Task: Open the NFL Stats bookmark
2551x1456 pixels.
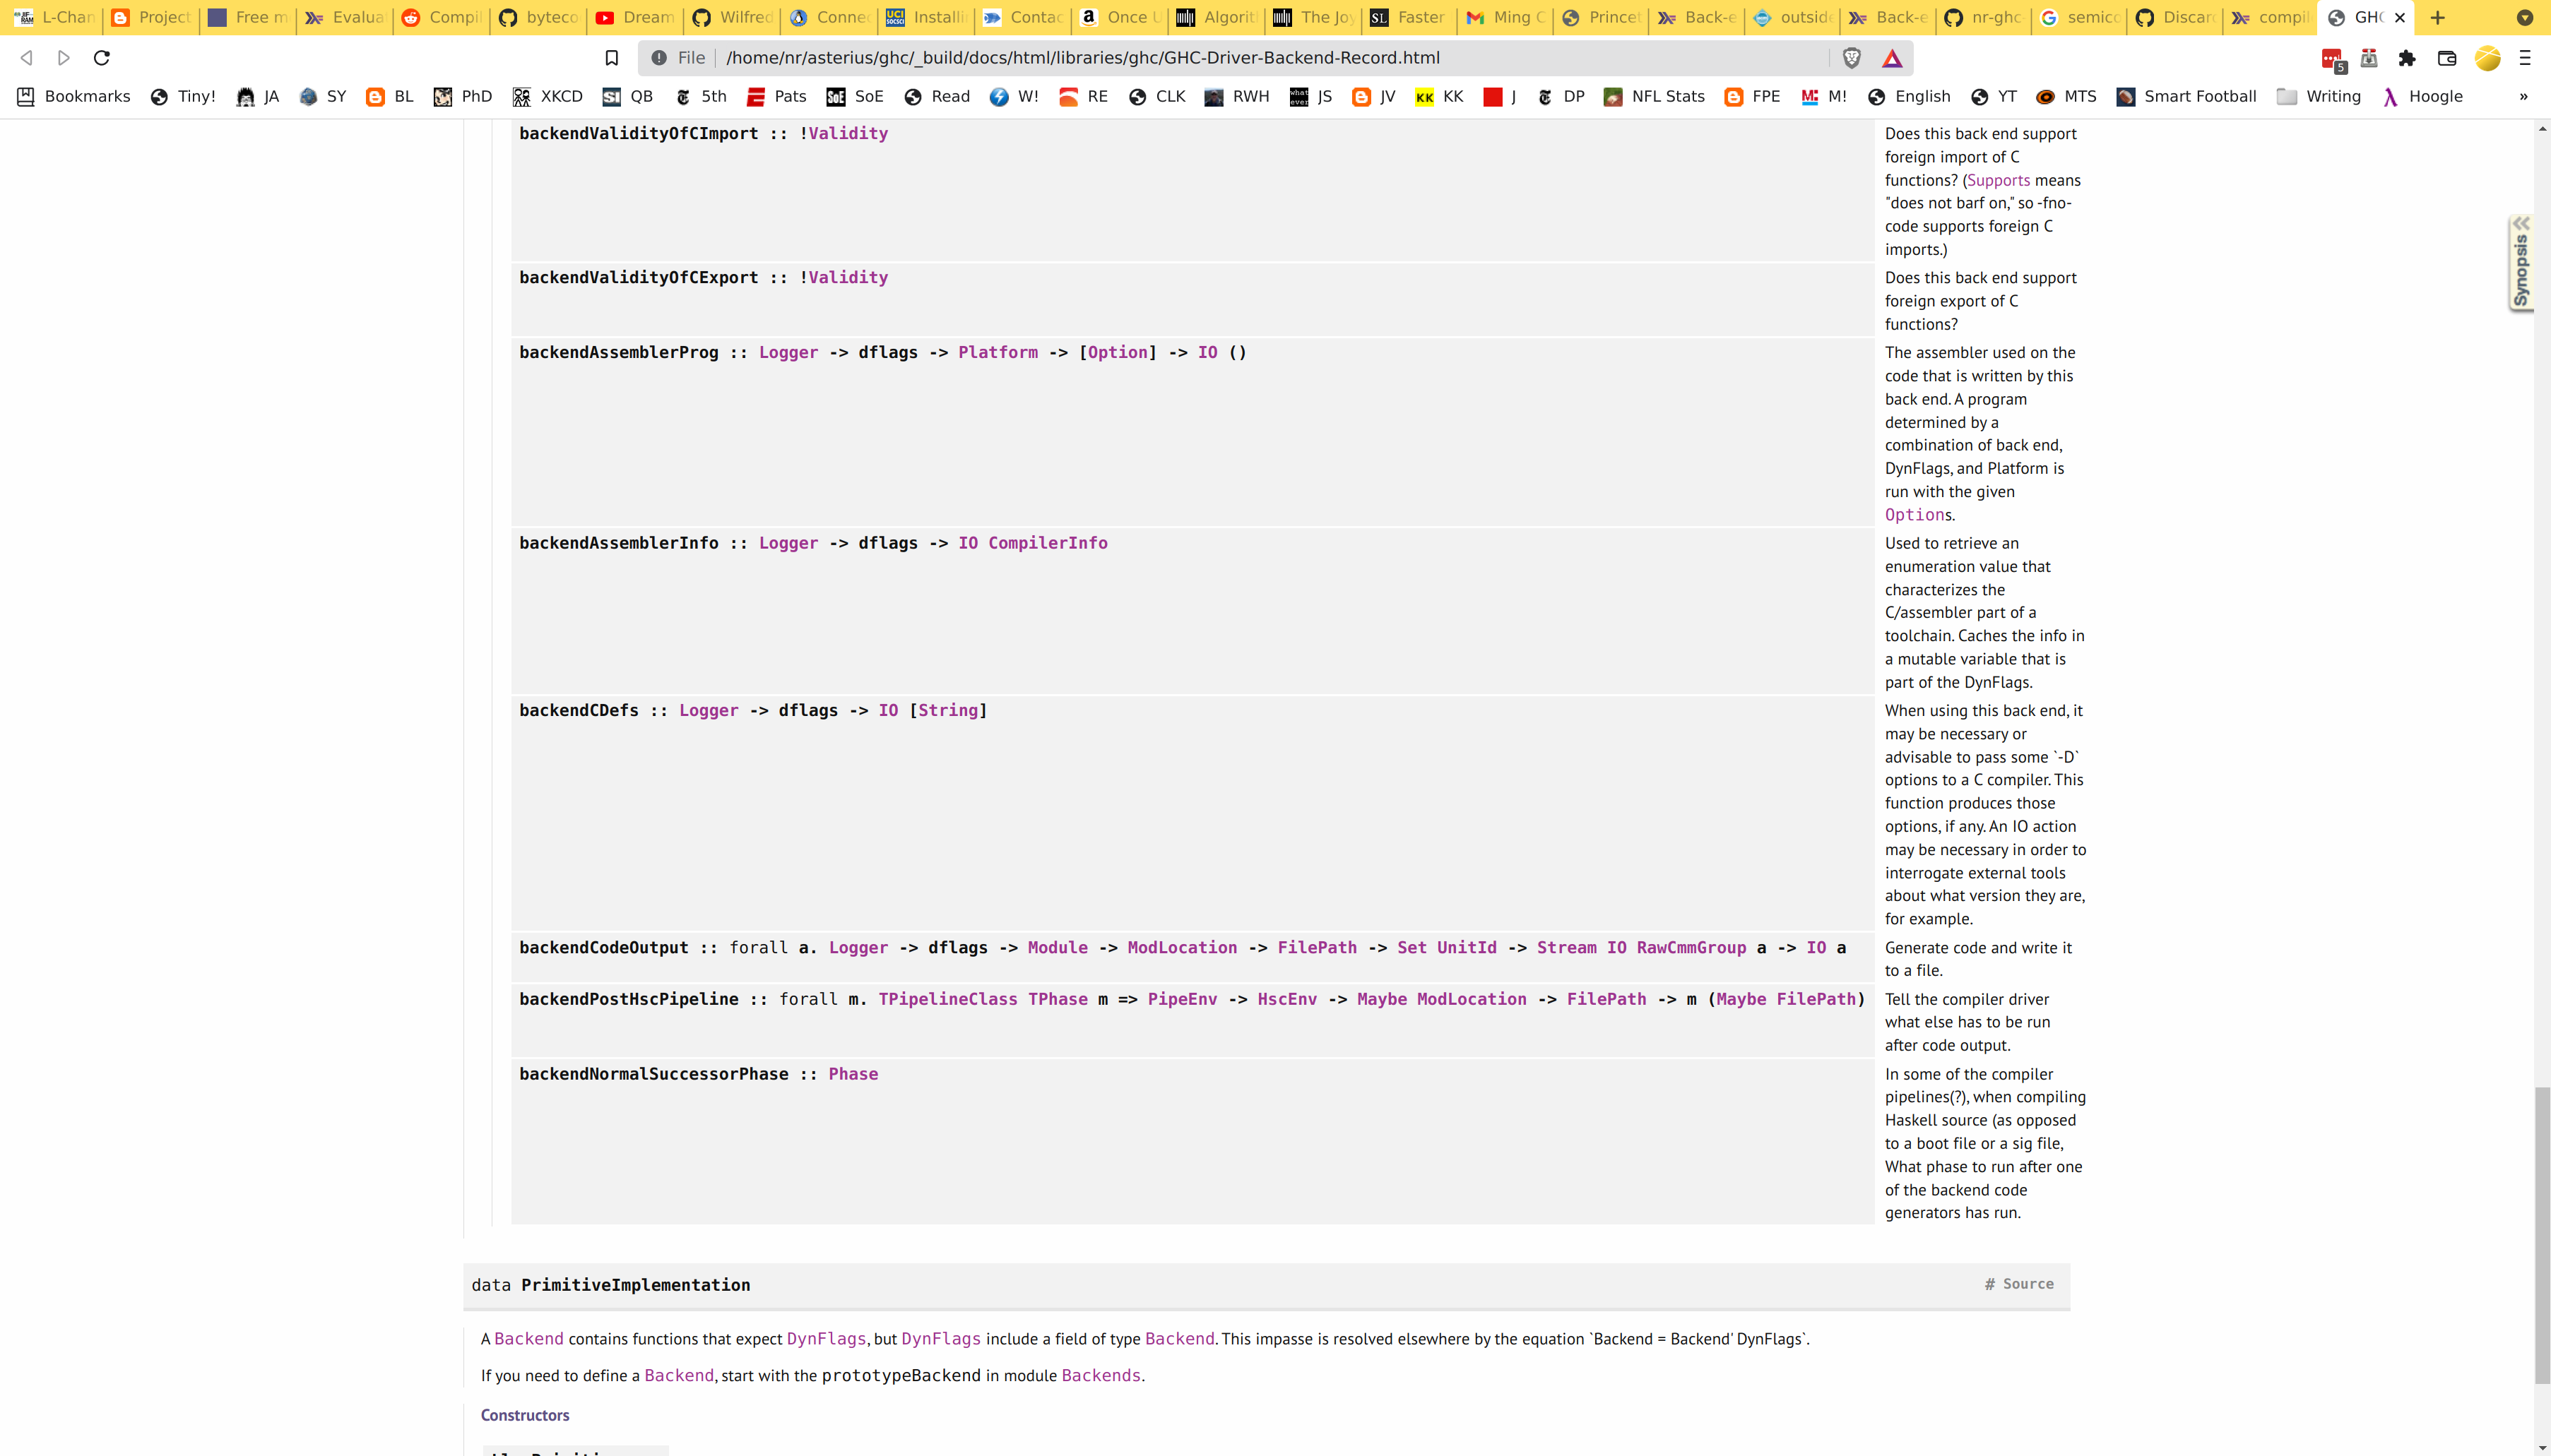Action: [1655, 96]
